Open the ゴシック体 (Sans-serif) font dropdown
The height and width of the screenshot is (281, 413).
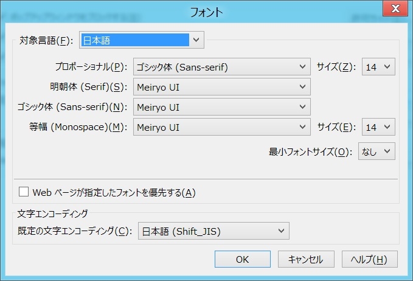coord(303,107)
